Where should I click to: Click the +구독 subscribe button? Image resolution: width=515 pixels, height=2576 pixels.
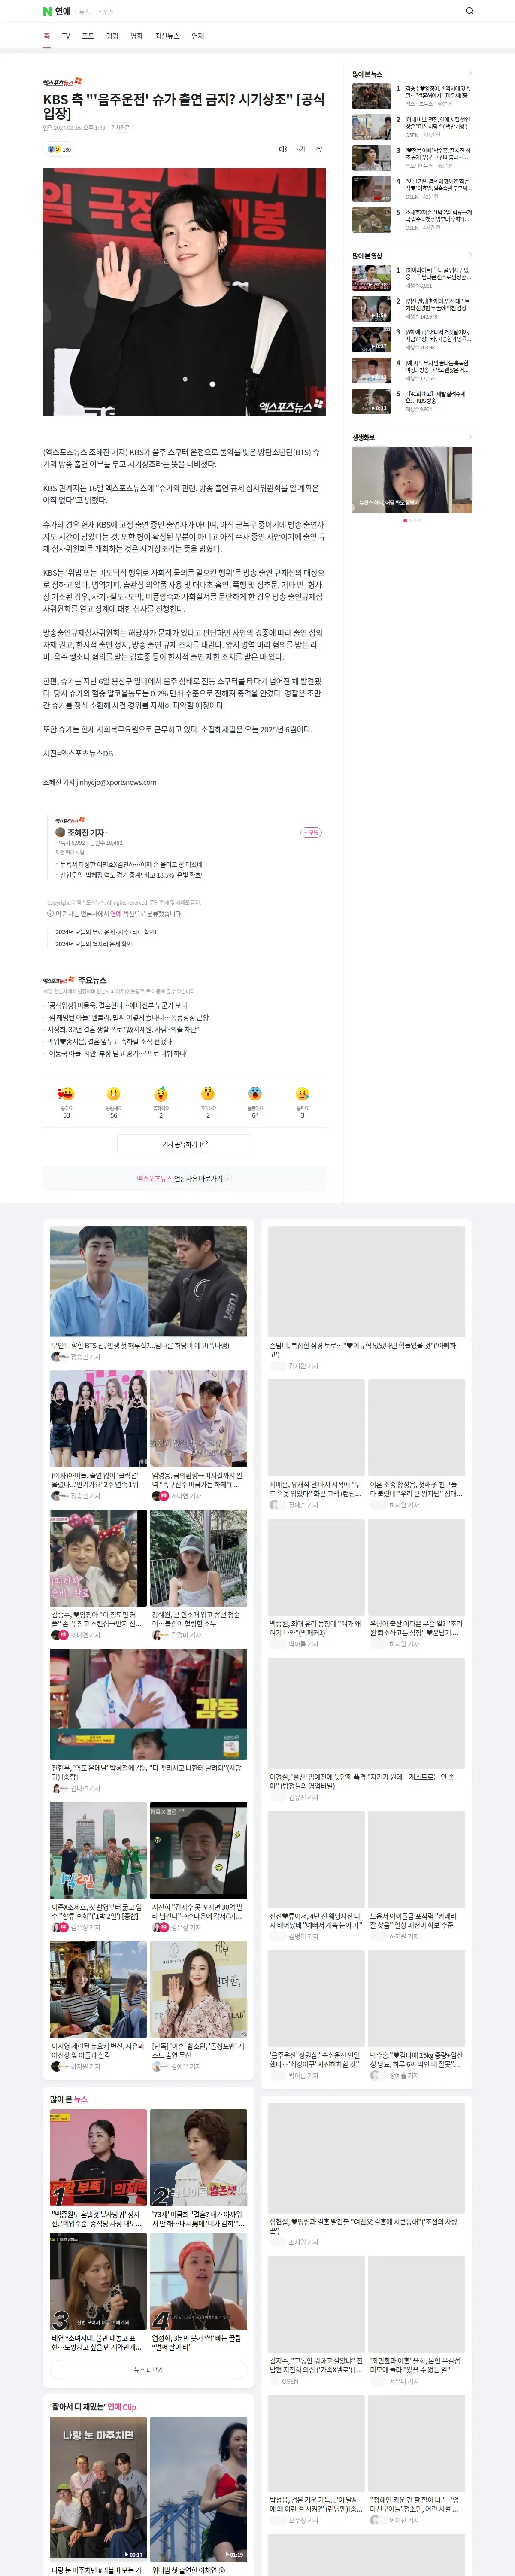[x=311, y=832]
